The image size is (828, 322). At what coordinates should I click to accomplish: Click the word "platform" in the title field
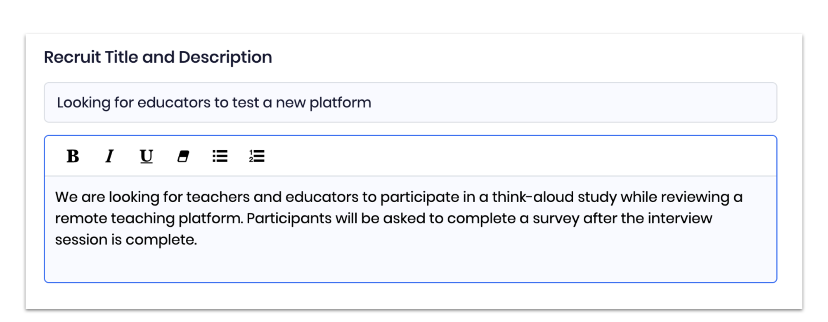pyautogui.click(x=340, y=102)
